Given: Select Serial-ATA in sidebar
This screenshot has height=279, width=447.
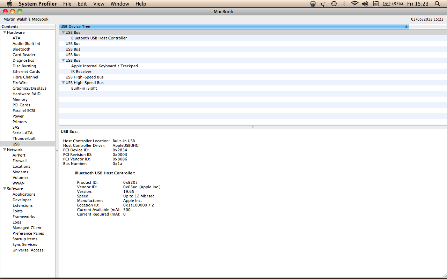Looking at the screenshot, I should 23,133.
